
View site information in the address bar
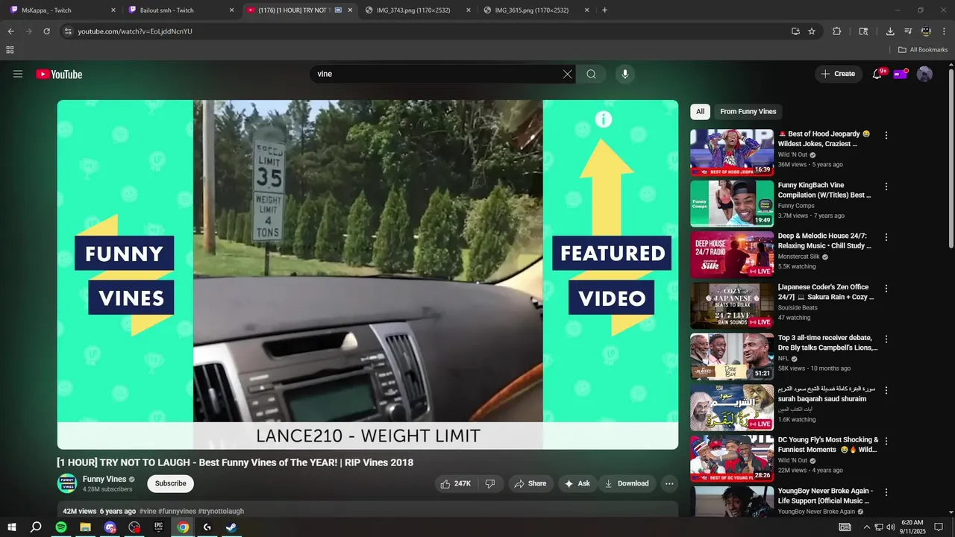coord(68,31)
